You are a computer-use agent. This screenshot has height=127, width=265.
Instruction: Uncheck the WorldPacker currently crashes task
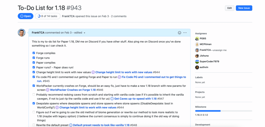click(x=34, y=86)
